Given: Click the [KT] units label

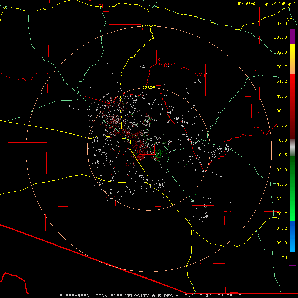Looking at the screenshot, I should point(283,23).
